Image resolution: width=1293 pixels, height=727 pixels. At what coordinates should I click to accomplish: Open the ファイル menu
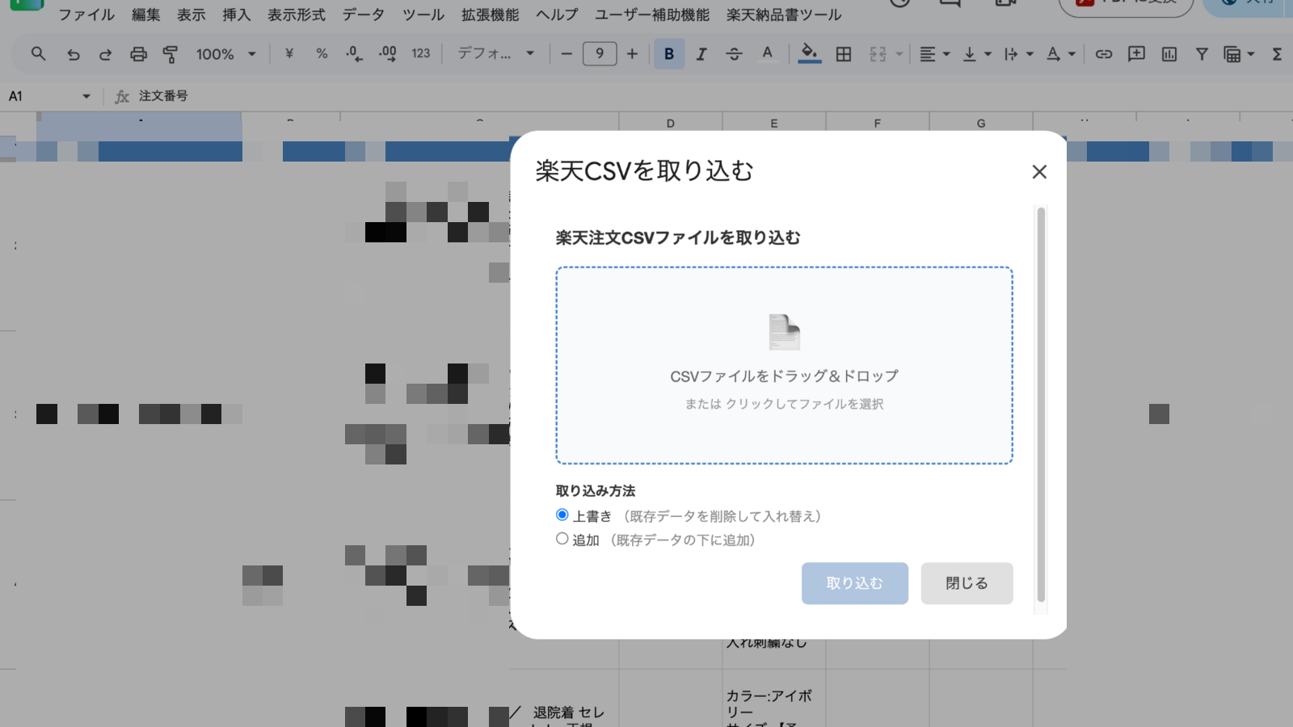click(x=86, y=15)
